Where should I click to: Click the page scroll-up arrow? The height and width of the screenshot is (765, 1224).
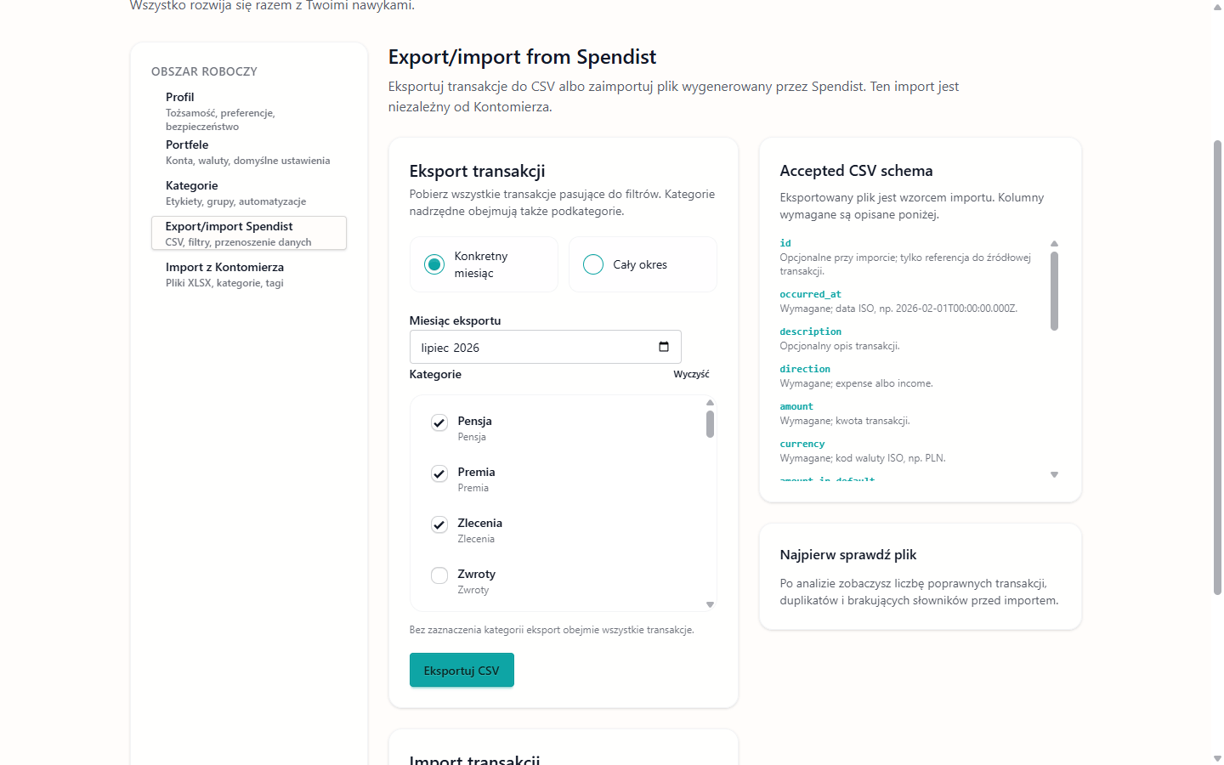(x=1217, y=6)
